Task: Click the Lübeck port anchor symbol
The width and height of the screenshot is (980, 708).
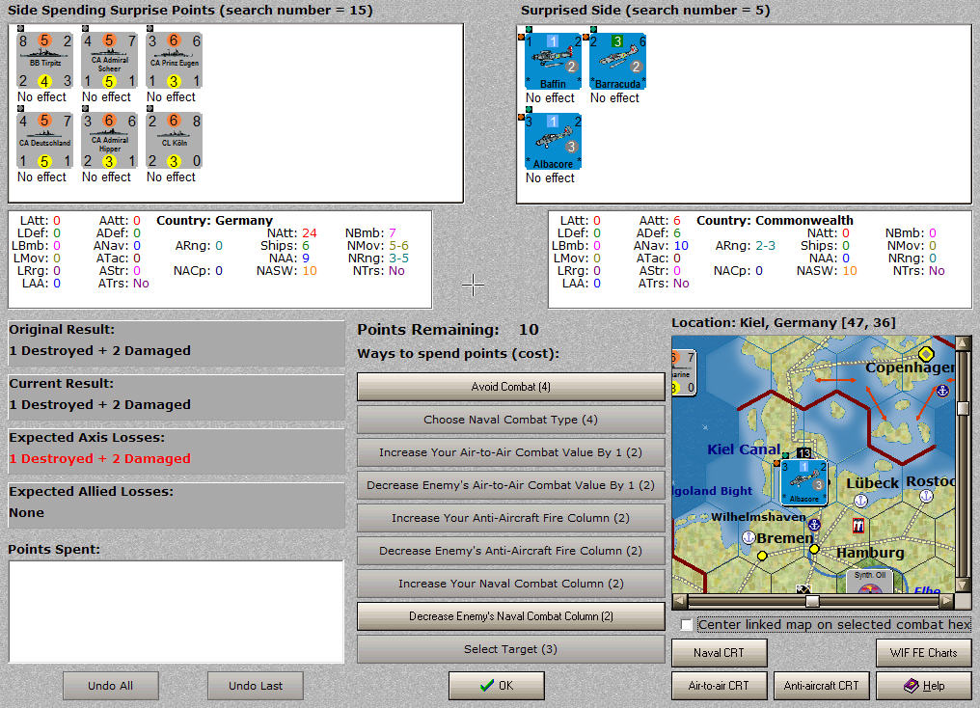Action: [860, 501]
